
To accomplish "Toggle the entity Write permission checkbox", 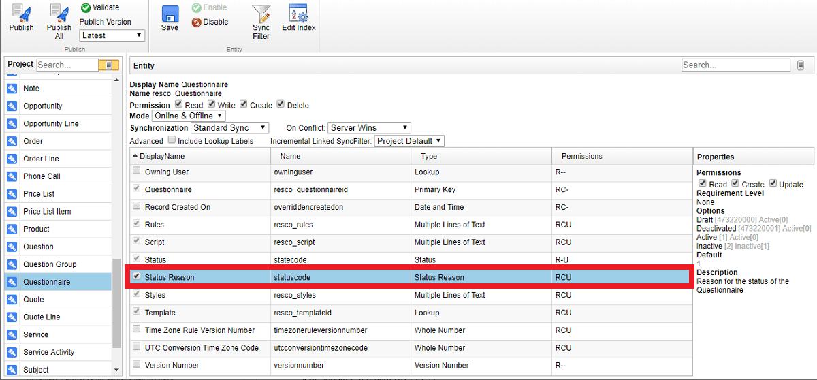I will coord(211,105).
